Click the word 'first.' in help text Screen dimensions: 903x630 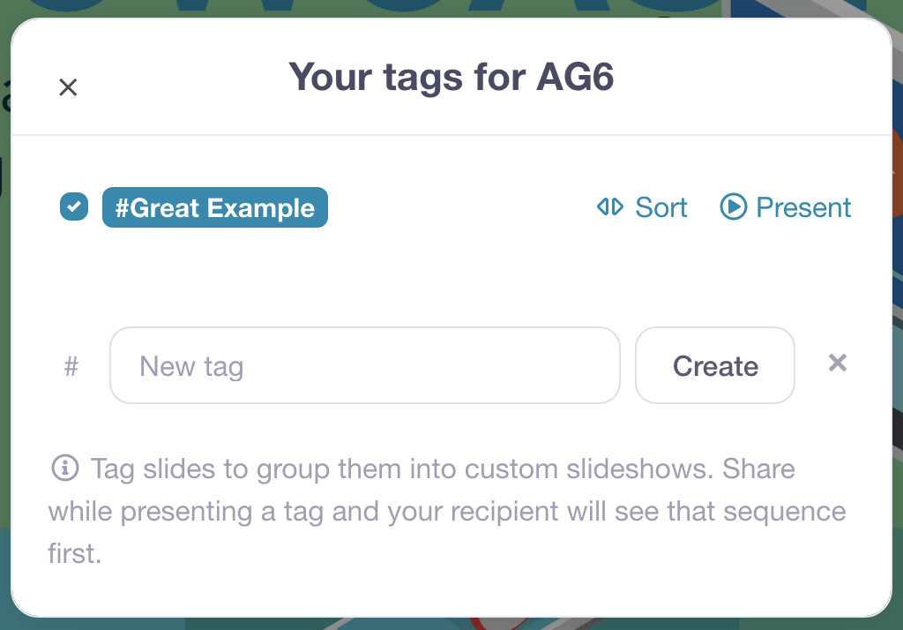click(75, 554)
